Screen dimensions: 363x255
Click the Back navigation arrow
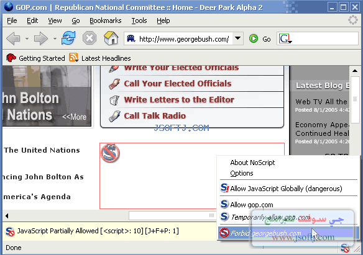[x=13, y=38]
